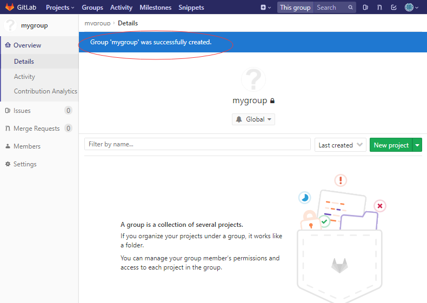Screen dimensions: 427x303
Task: Open the Merge Requests icon in top bar
Action: click(x=379, y=8)
